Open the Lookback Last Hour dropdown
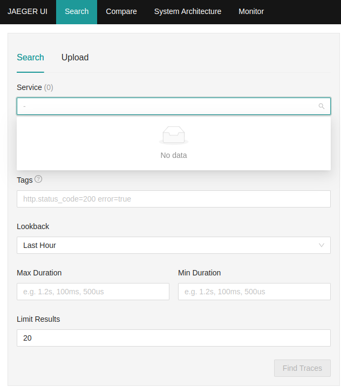This screenshot has height=387, width=341. (x=174, y=245)
